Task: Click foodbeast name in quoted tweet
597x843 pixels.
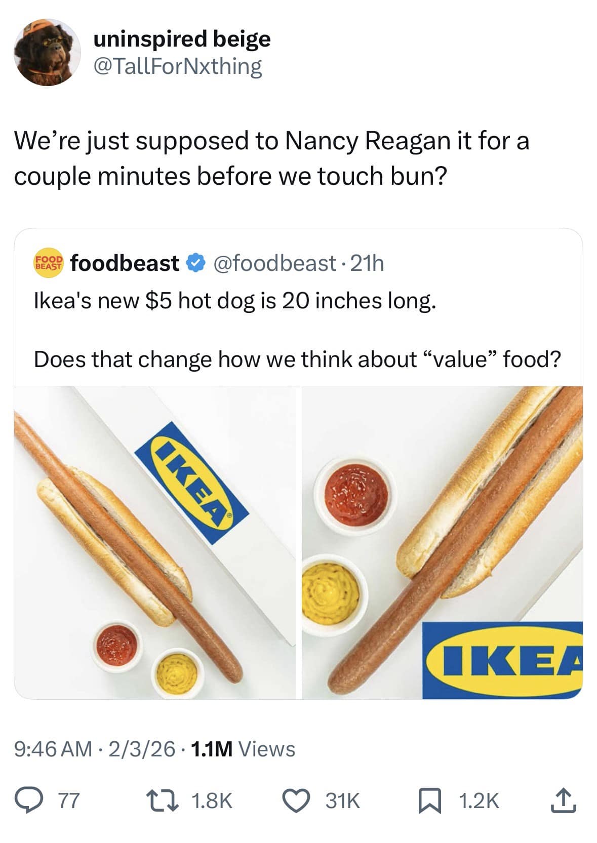Action: point(125,263)
